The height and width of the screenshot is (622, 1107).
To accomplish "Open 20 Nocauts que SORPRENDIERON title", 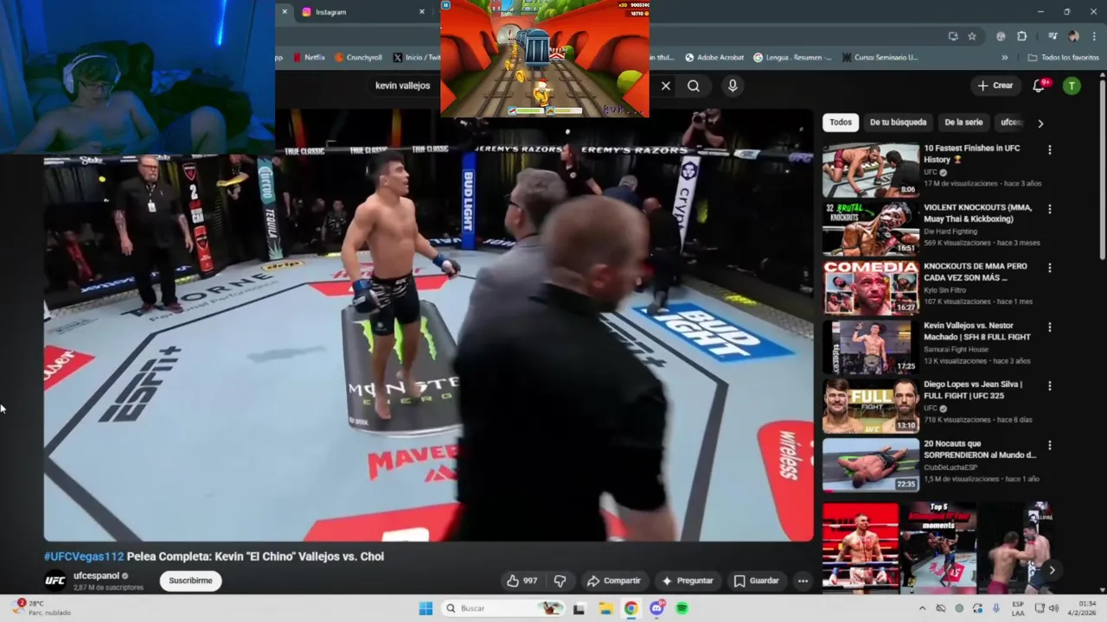I will [x=979, y=449].
